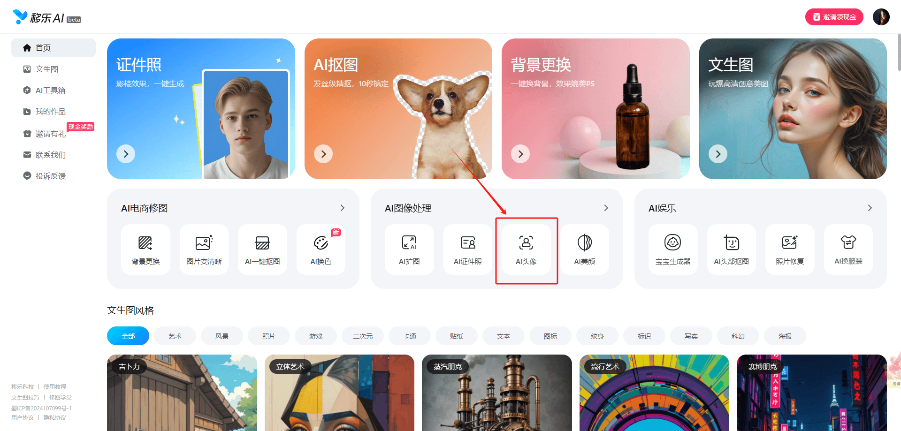This screenshot has height=431, width=901.
Task: Select the 照片修复 tool
Action: coord(790,250)
